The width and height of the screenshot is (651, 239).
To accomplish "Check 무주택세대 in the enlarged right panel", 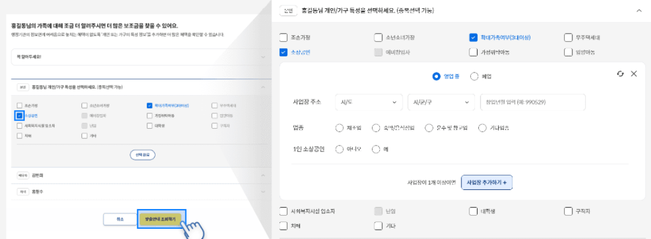I will pos(568,38).
